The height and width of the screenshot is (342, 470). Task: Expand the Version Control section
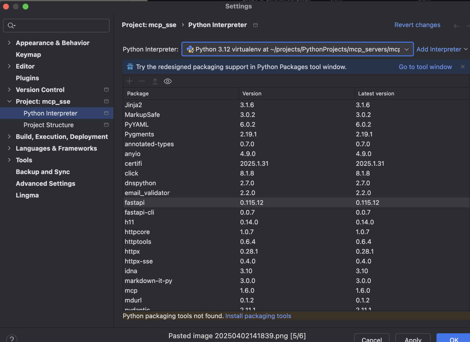[x=9, y=90]
